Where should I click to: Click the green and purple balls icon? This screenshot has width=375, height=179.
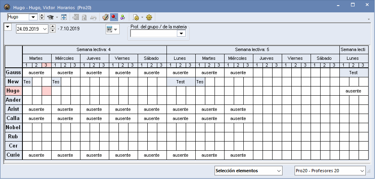click(123, 17)
